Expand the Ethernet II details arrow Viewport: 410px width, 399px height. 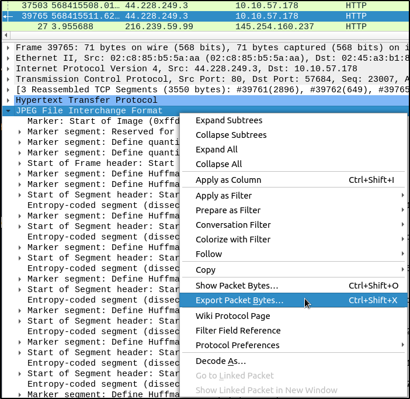(x=8, y=58)
